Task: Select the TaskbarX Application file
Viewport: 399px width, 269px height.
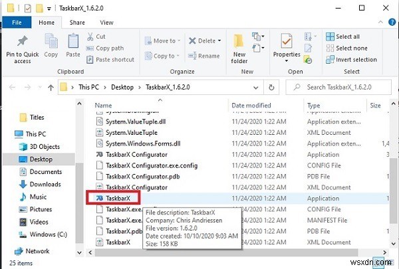Action: (113, 199)
